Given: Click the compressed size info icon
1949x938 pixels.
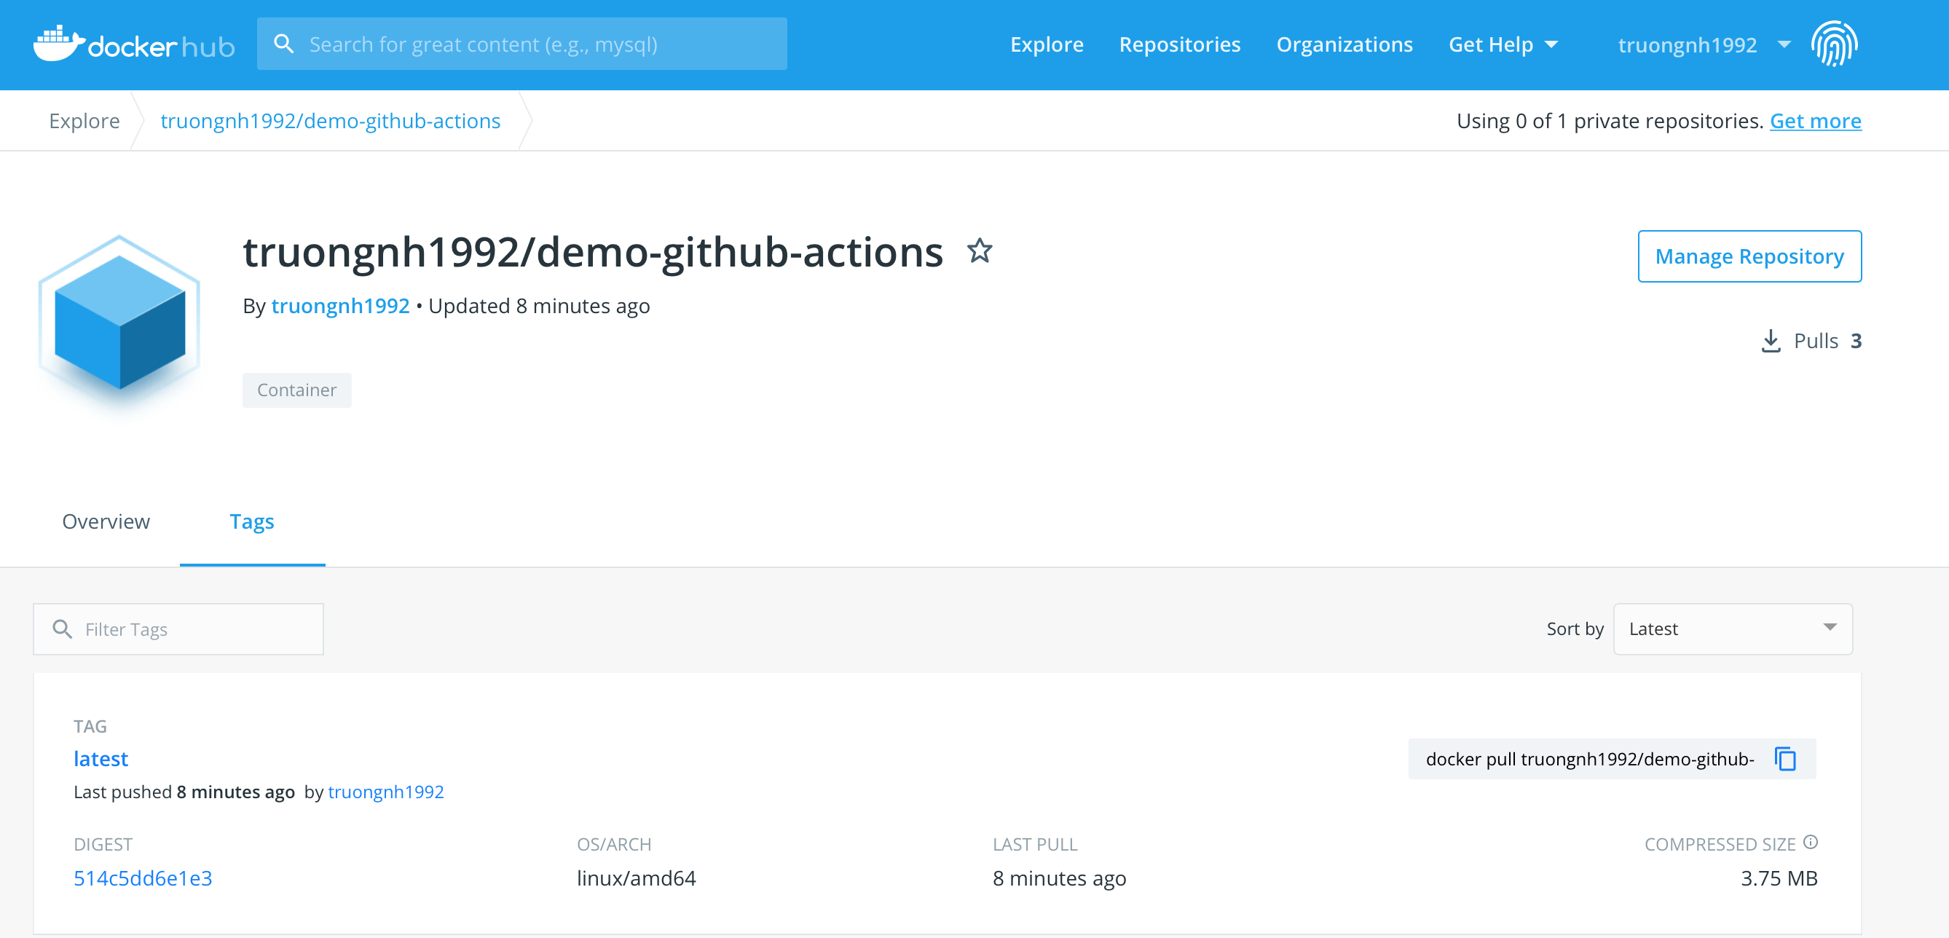Looking at the screenshot, I should pyautogui.click(x=1811, y=842).
